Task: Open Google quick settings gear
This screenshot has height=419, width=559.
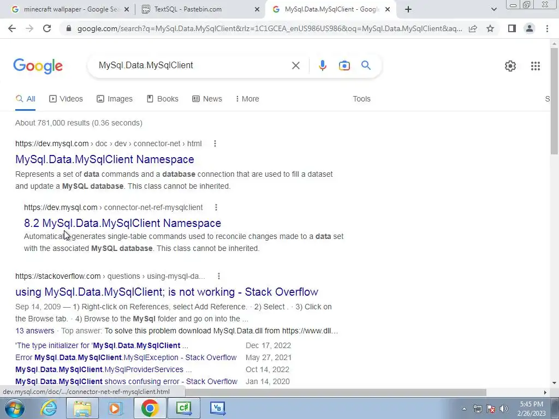Action: [510, 66]
